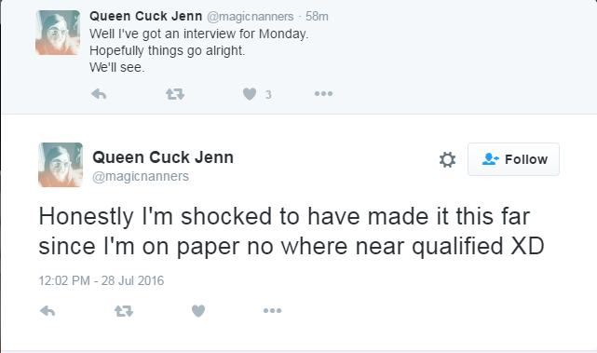Reply to the main 'Honestly I'm shocked' tweet
Screen dimensions: 597x353
point(47,311)
